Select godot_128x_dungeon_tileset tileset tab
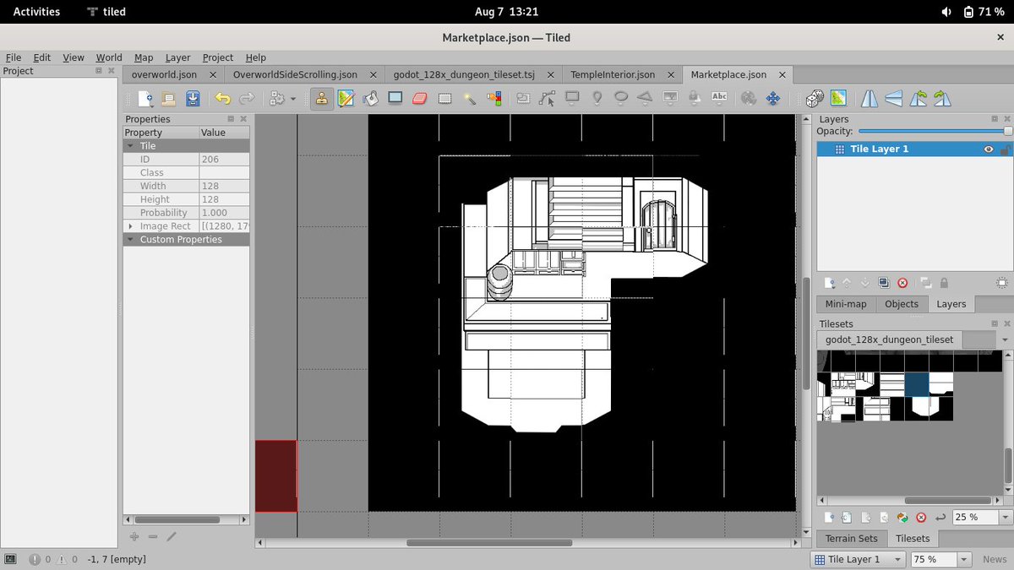Image resolution: width=1014 pixels, height=570 pixels. (x=889, y=339)
